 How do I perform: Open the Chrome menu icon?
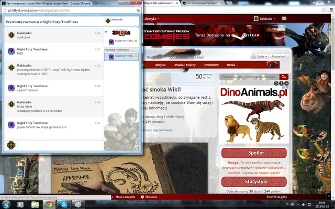[331, 10]
